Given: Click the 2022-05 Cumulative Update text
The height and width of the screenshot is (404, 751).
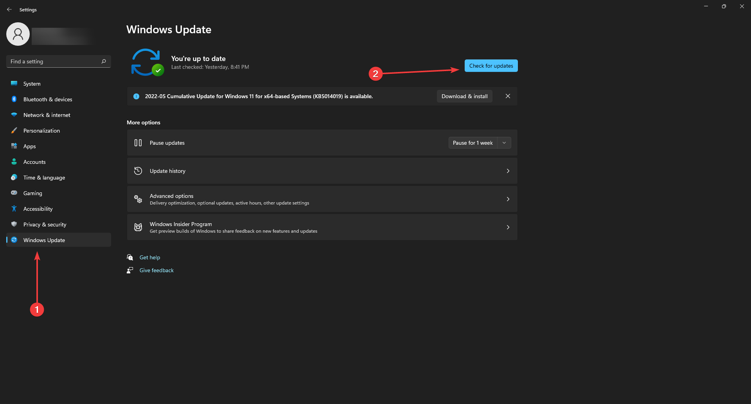Looking at the screenshot, I should click(x=259, y=96).
